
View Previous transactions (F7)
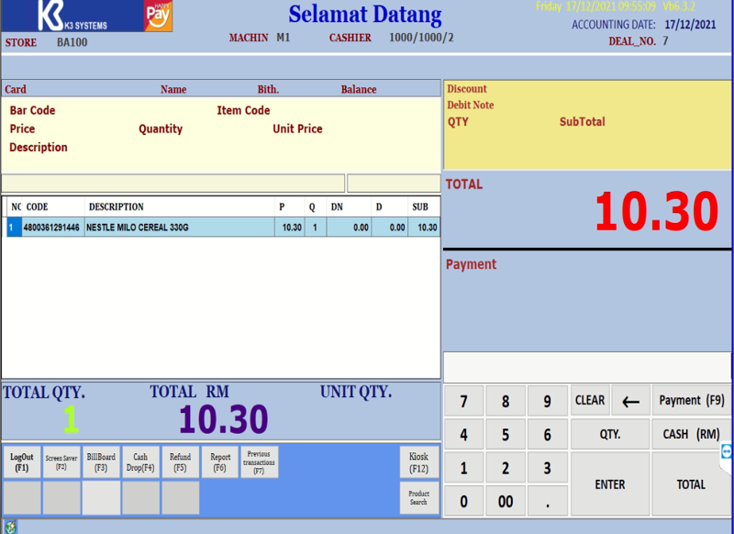pyautogui.click(x=259, y=462)
